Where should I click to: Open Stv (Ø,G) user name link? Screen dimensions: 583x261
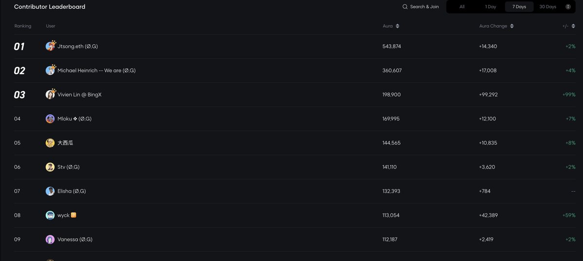click(x=69, y=167)
